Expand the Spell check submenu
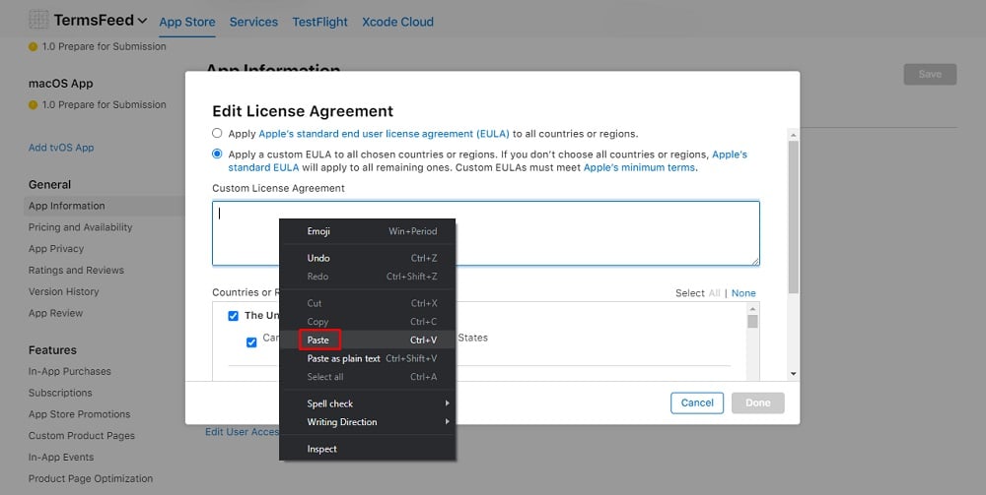This screenshot has height=495, width=986. click(367, 403)
